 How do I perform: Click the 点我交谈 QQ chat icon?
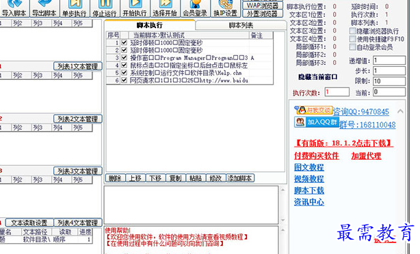314,110
